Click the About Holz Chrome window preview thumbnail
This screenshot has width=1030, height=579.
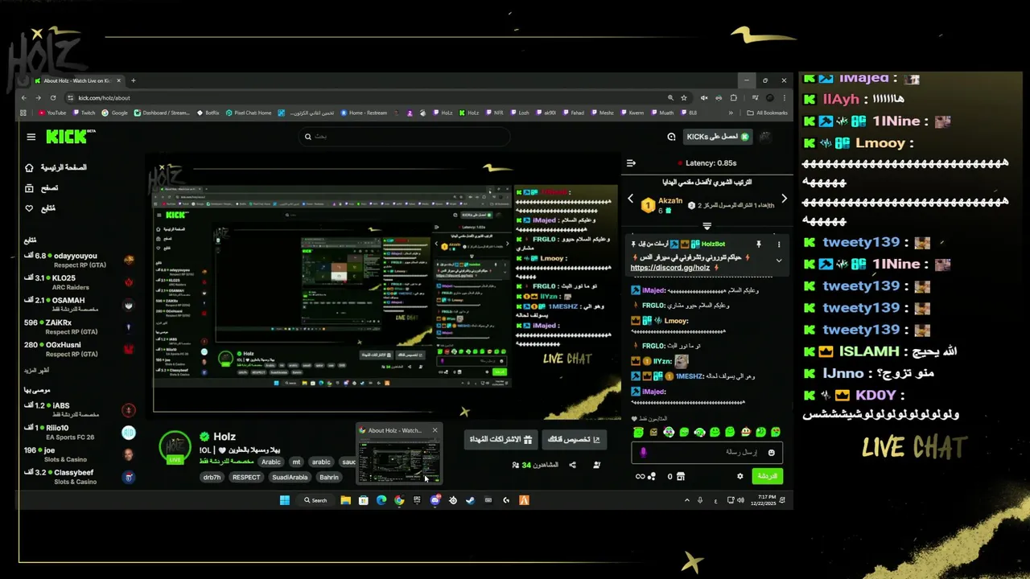point(399,461)
